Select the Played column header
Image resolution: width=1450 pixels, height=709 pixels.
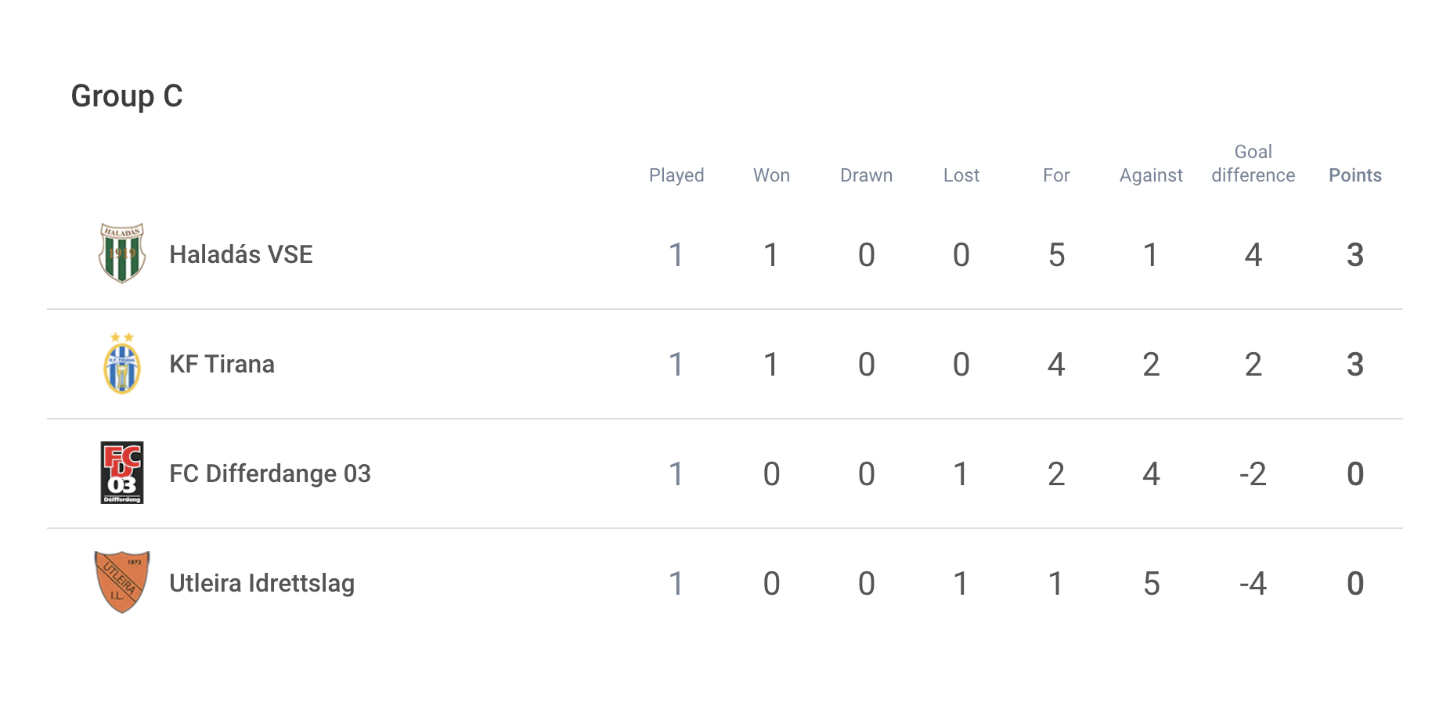676,175
